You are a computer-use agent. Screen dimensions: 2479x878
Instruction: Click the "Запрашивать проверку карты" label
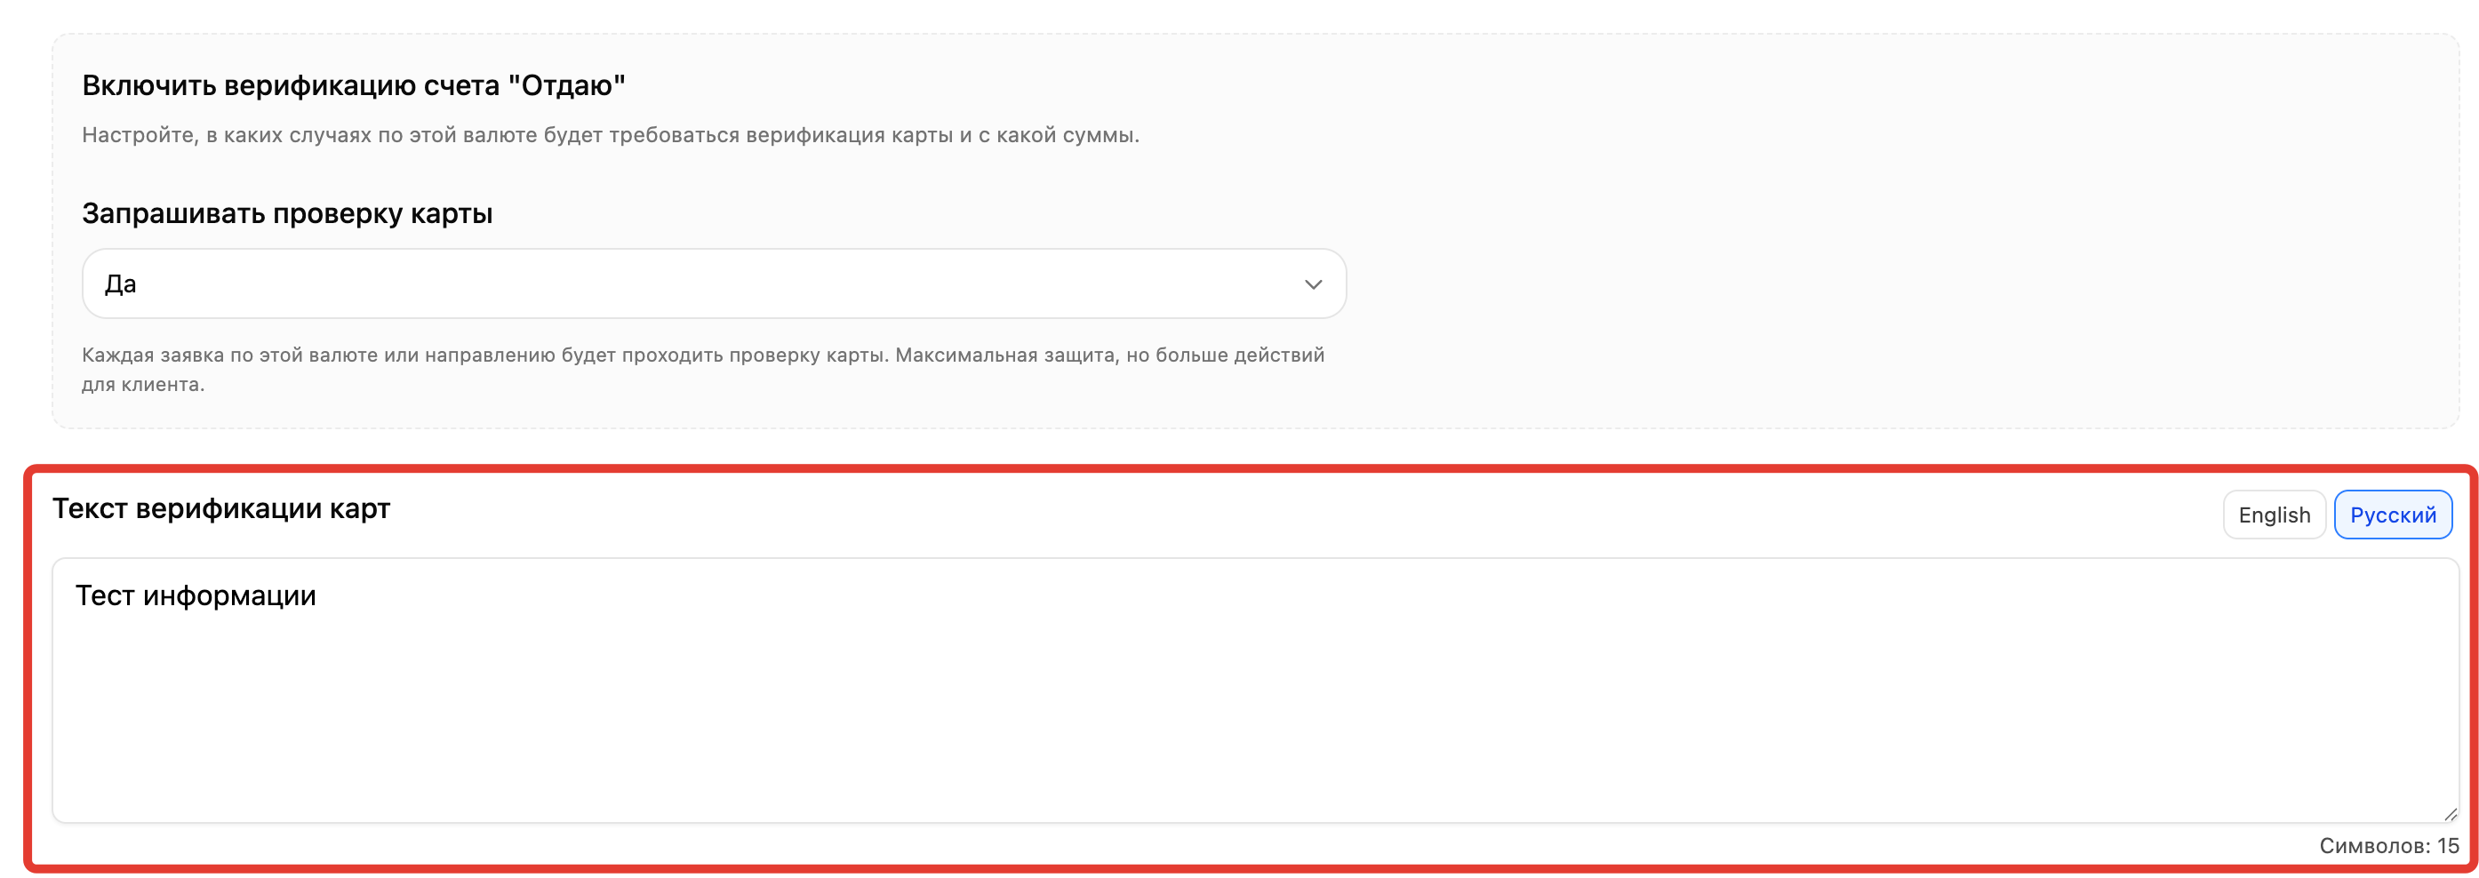pyautogui.click(x=287, y=213)
